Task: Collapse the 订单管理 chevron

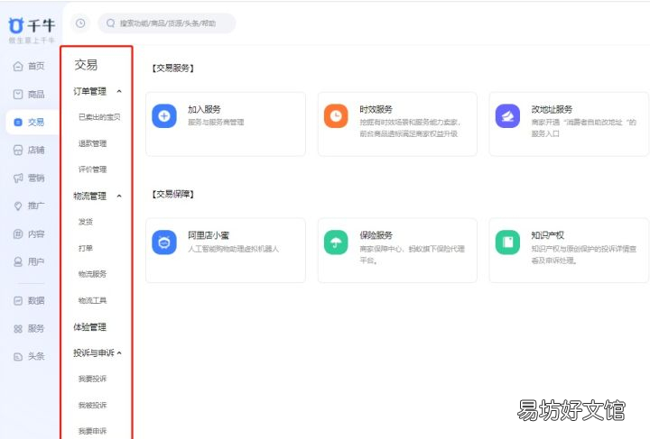Action: tap(119, 91)
